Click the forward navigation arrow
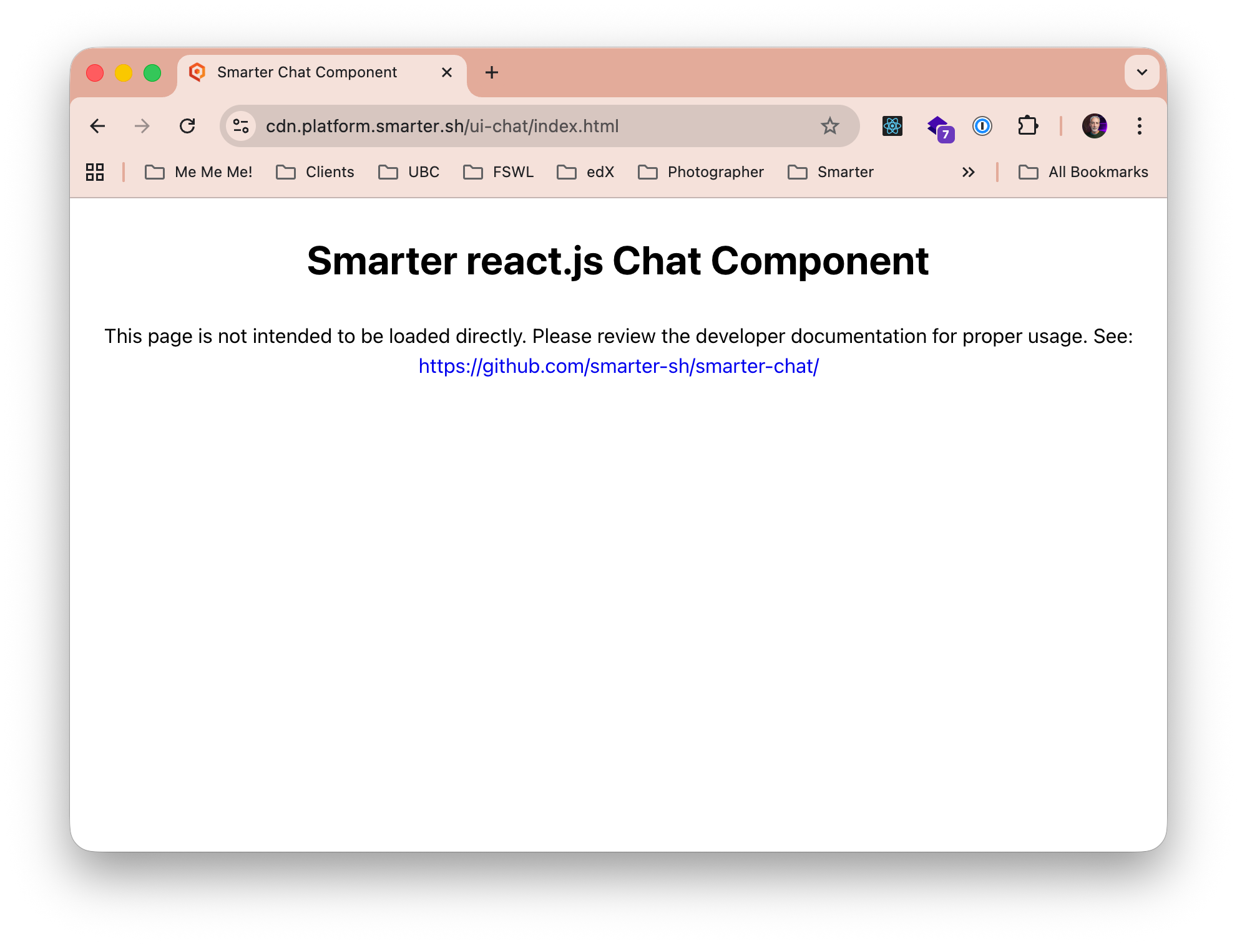The height and width of the screenshot is (944, 1237). 142,126
